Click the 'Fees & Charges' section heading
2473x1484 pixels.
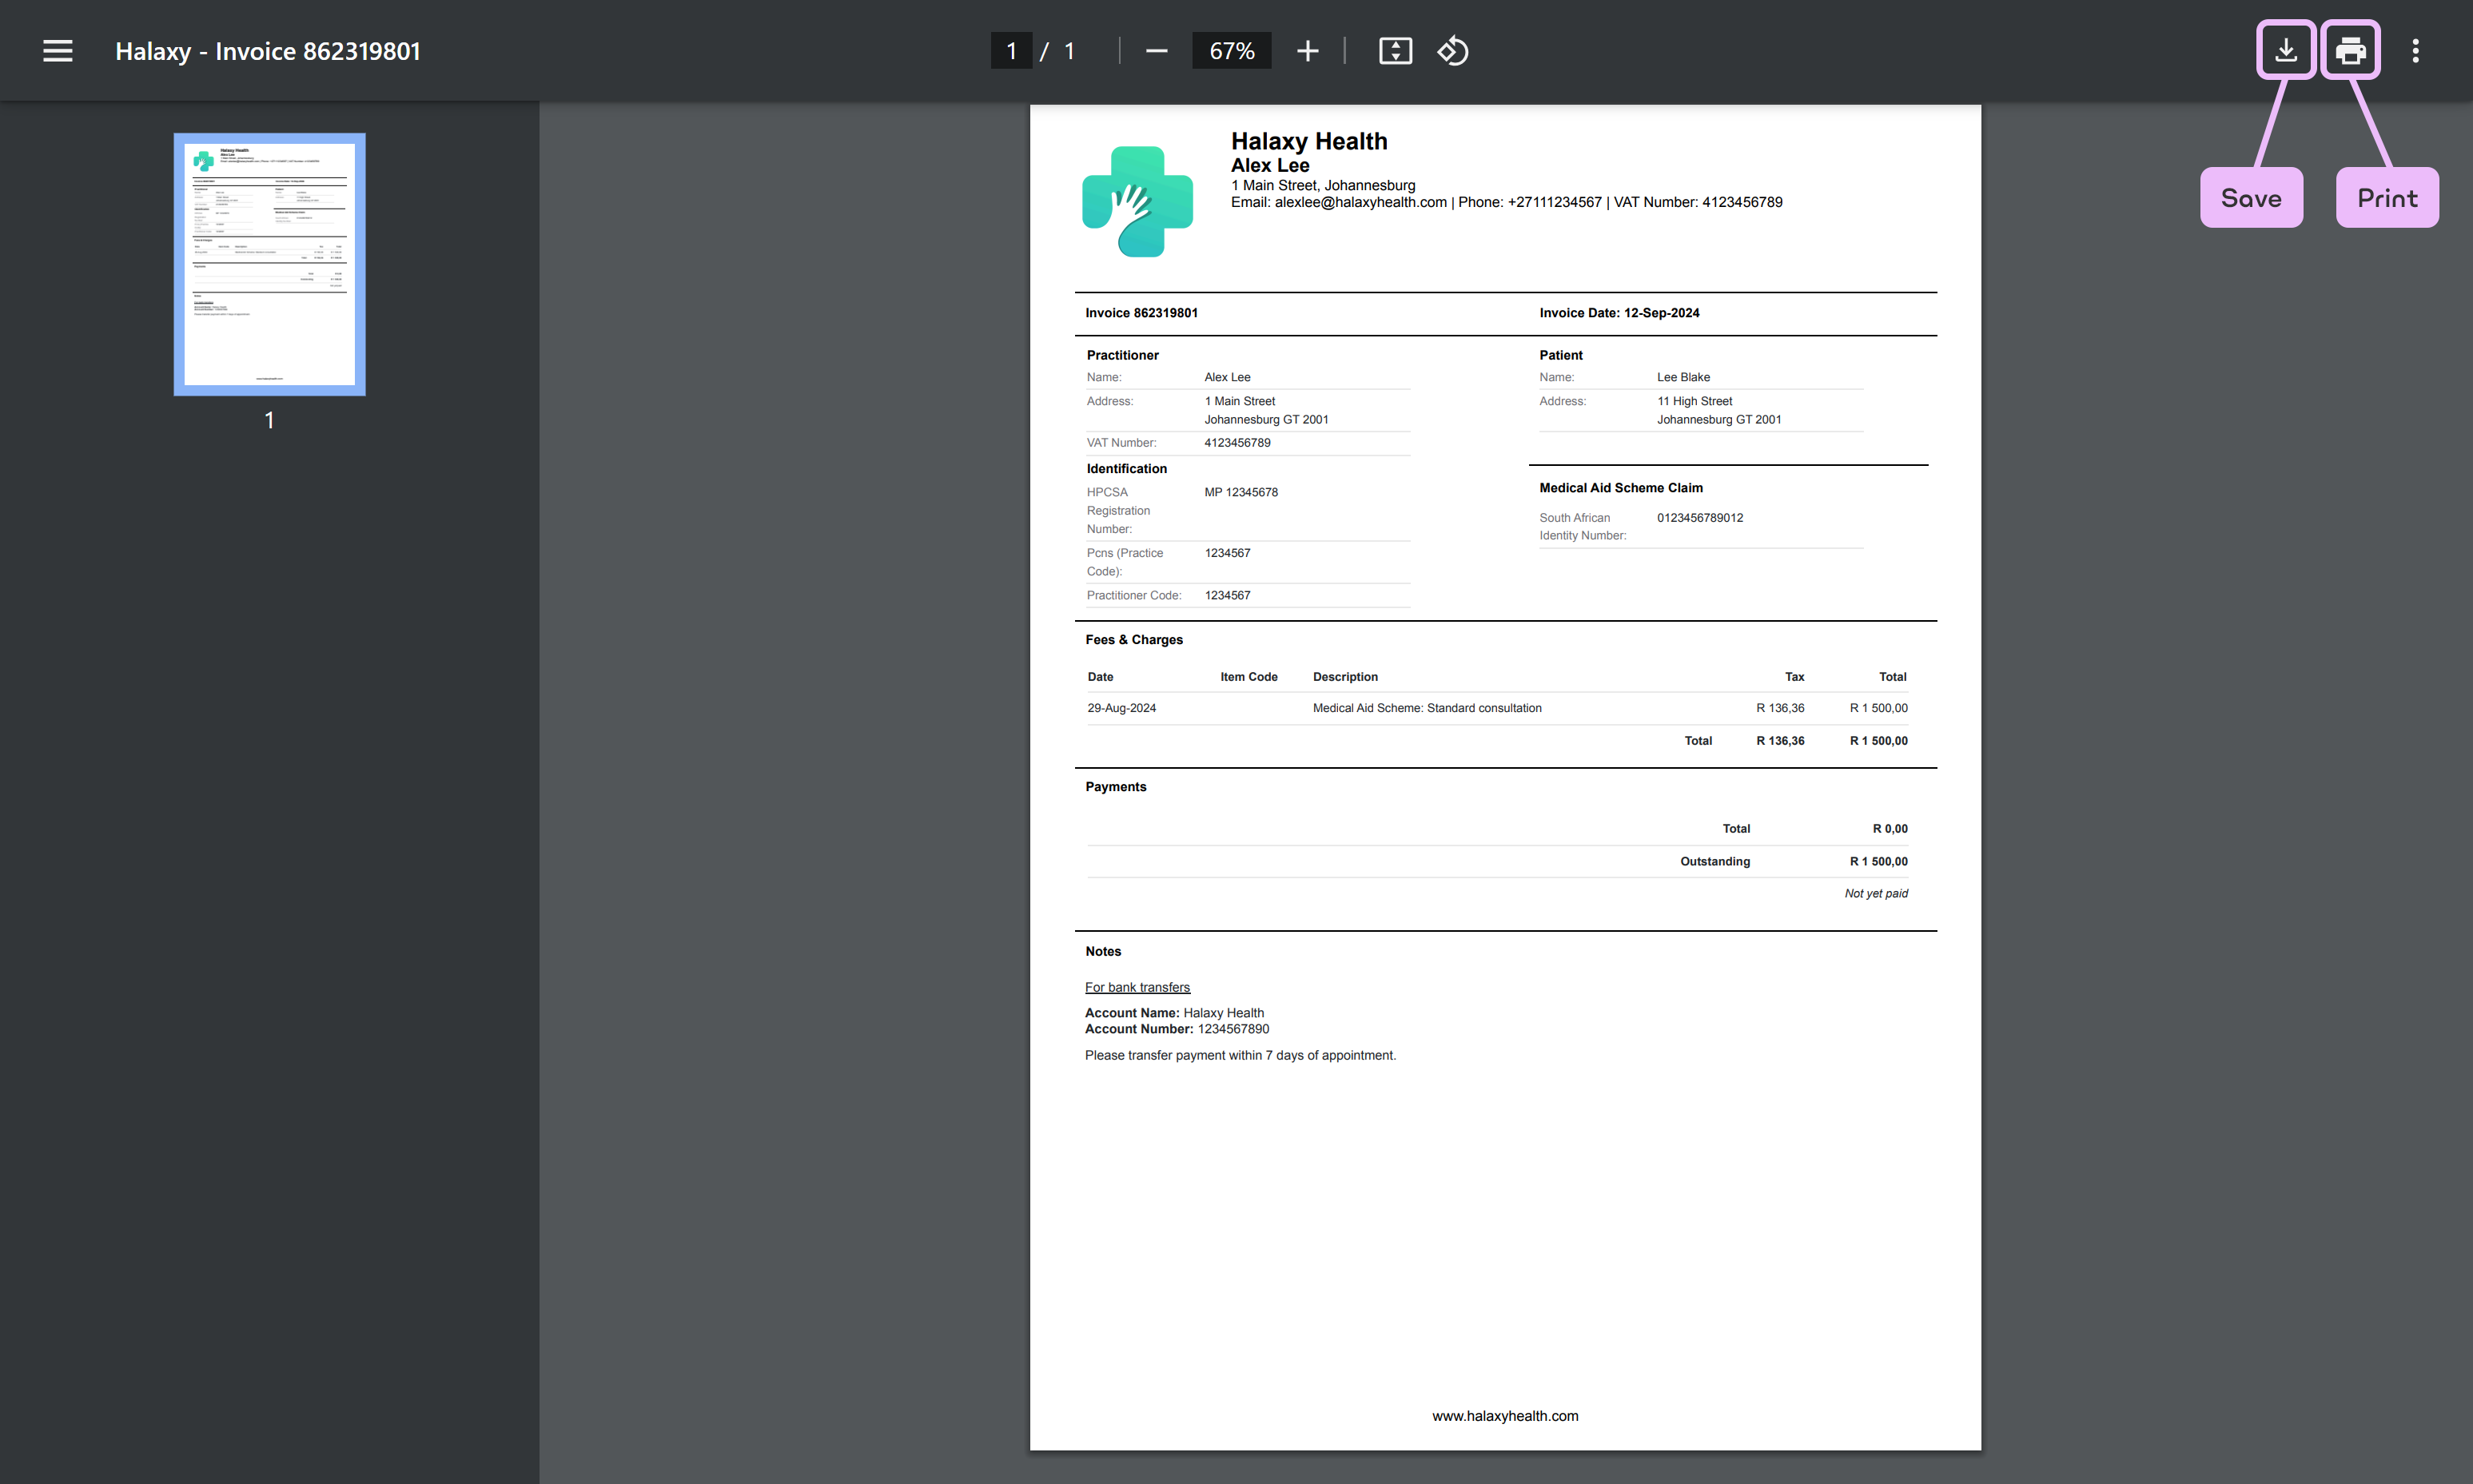(x=1134, y=640)
